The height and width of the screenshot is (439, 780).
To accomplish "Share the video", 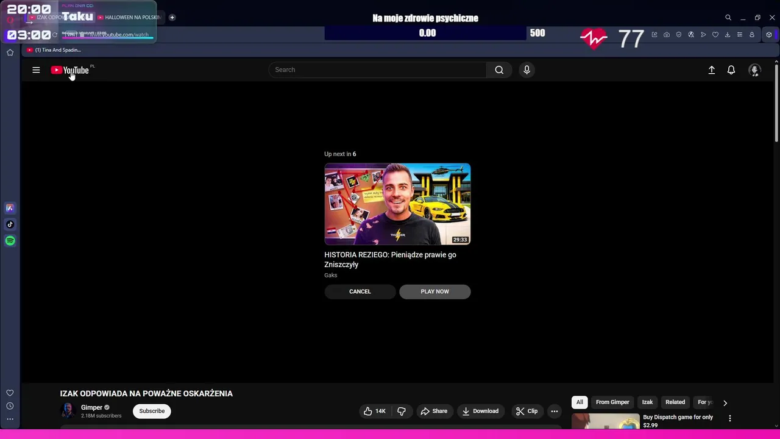I will tap(434, 411).
